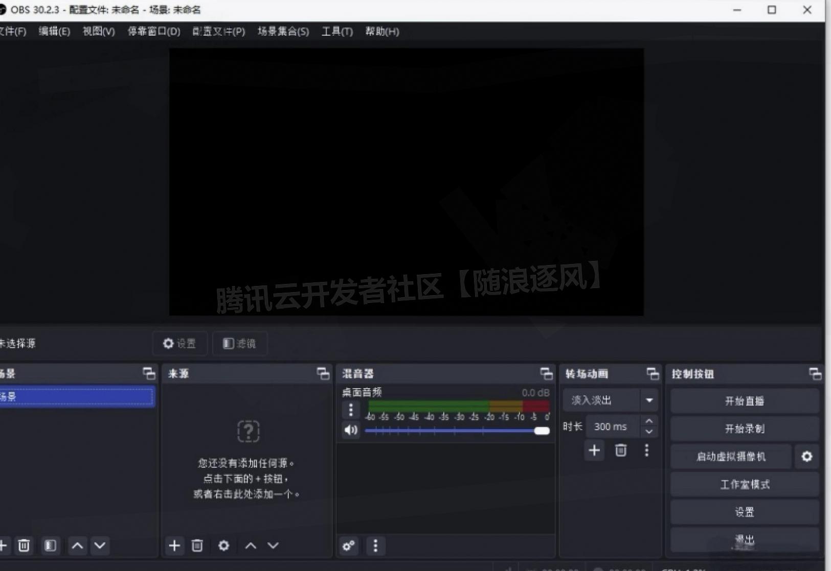The width and height of the screenshot is (831, 571).
Task: Open 桌面音频 three-dot options menu
Action: point(351,410)
